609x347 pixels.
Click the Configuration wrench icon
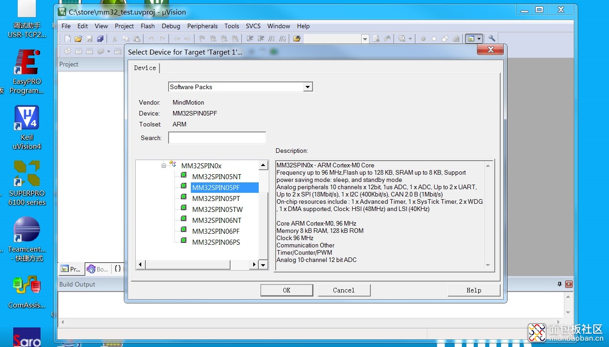point(491,39)
